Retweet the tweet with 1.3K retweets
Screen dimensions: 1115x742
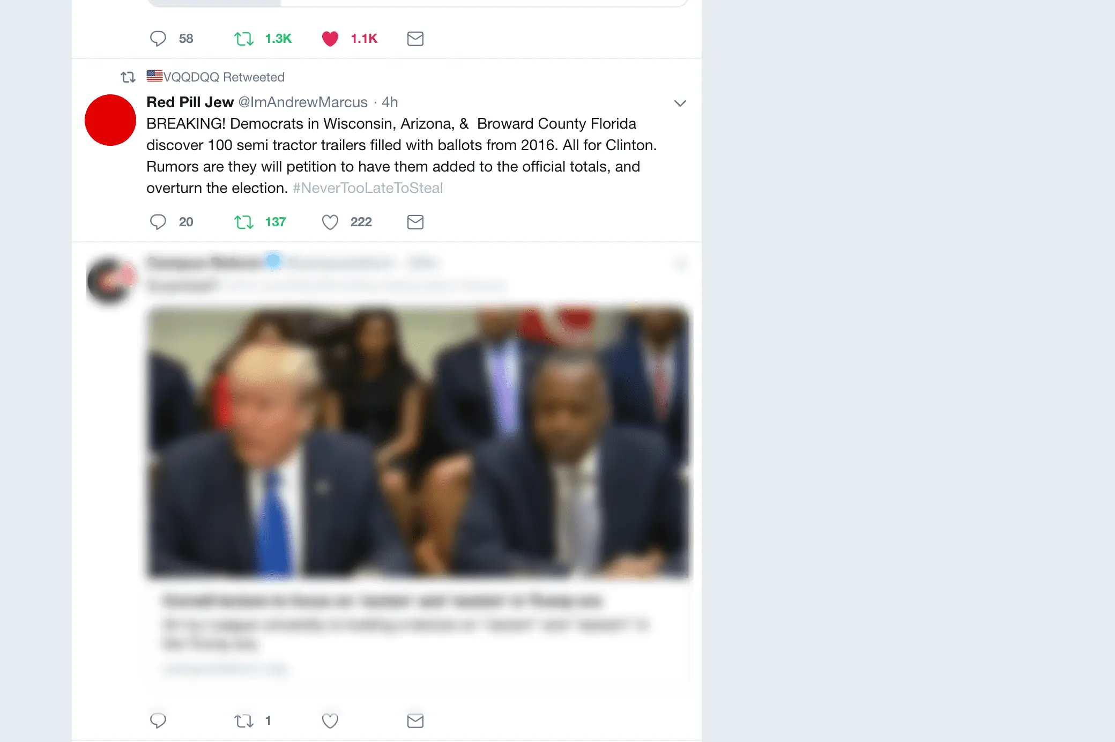pos(244,39)
